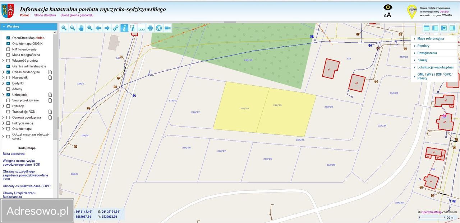
Task: Toggle right sidebar layout icon
Action: coord(452,28)
